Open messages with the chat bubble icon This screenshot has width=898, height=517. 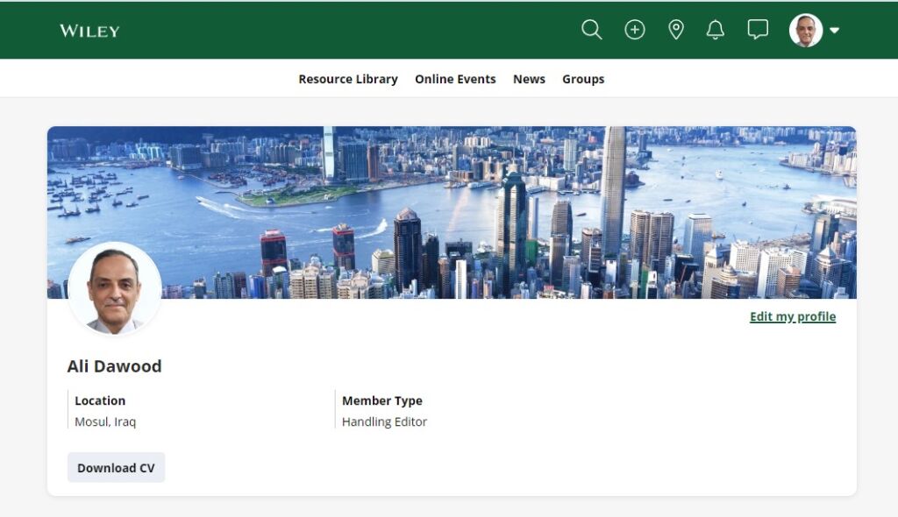tap(758, 30)
